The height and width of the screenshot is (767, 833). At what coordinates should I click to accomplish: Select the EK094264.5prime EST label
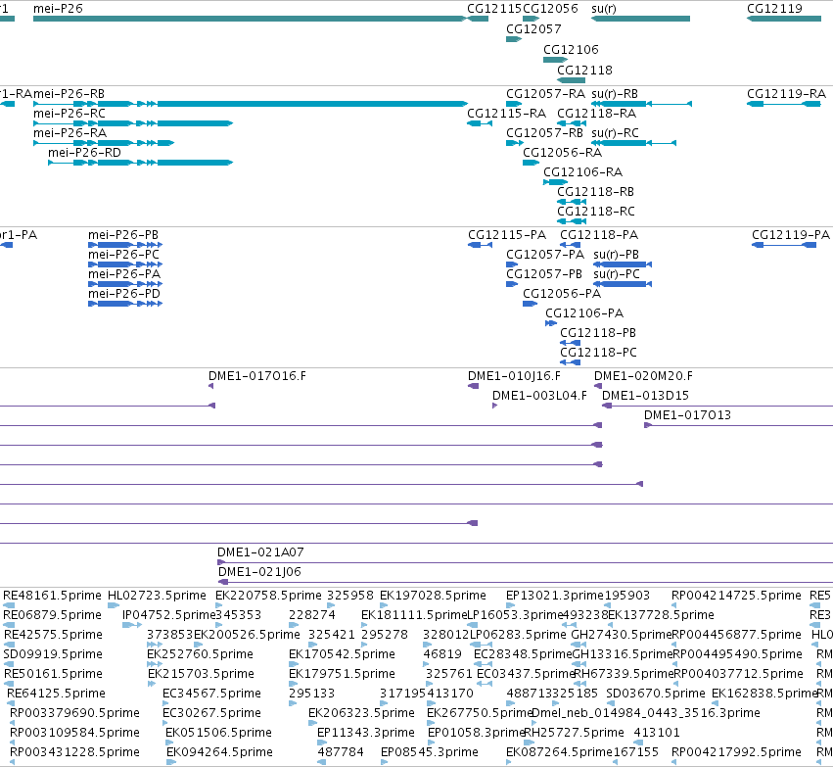tap(219, 752)
